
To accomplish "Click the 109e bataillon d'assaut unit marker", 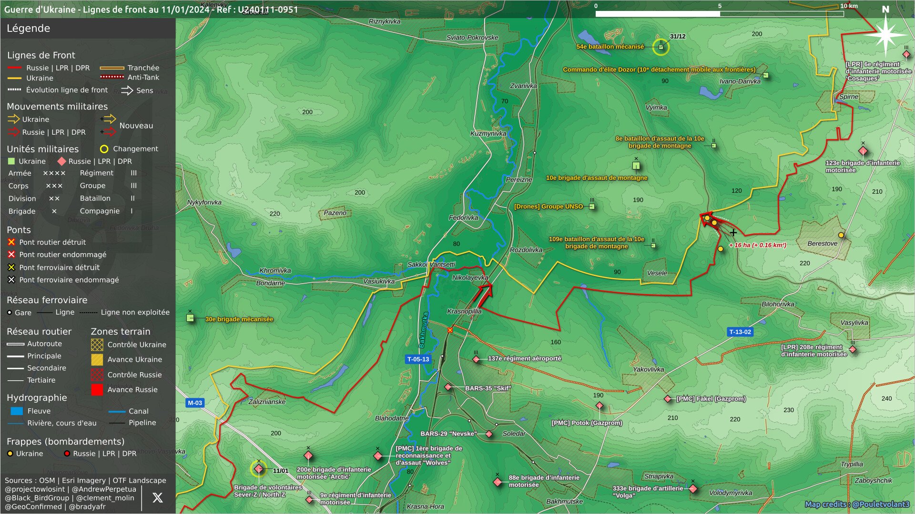I will 653,246.
